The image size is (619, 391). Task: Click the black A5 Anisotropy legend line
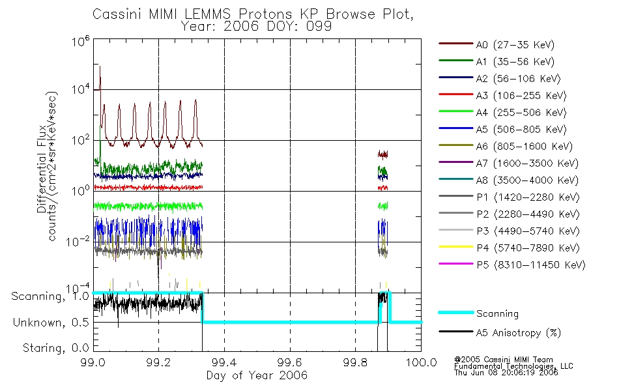coord(455,331)
